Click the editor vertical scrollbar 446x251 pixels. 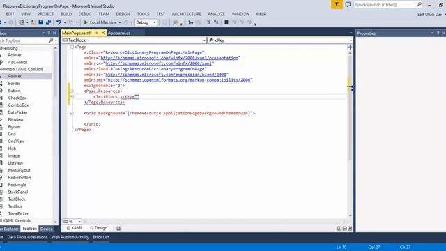[350, 134]
